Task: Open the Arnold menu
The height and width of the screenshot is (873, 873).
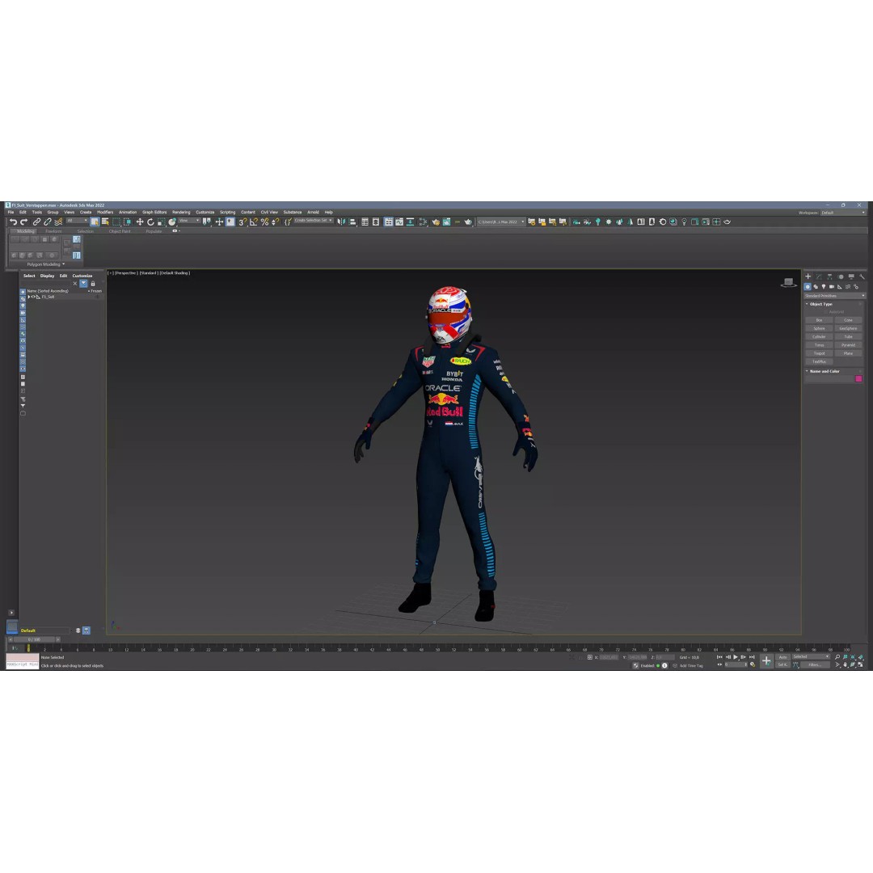Action: [313, 212]
